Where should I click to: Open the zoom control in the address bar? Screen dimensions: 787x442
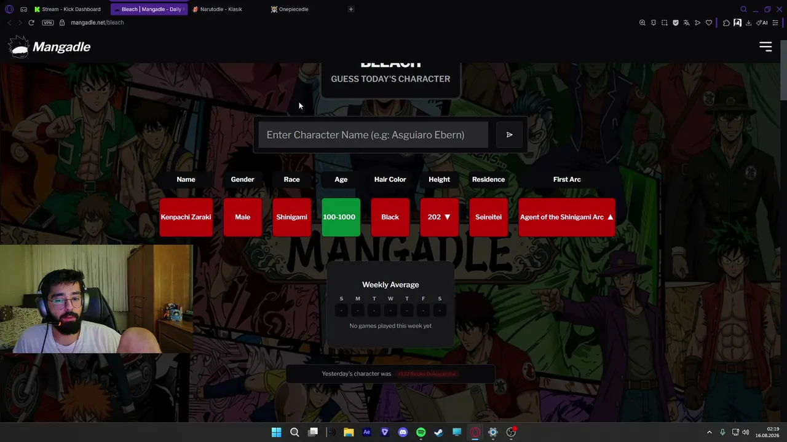tap(643, 23)
